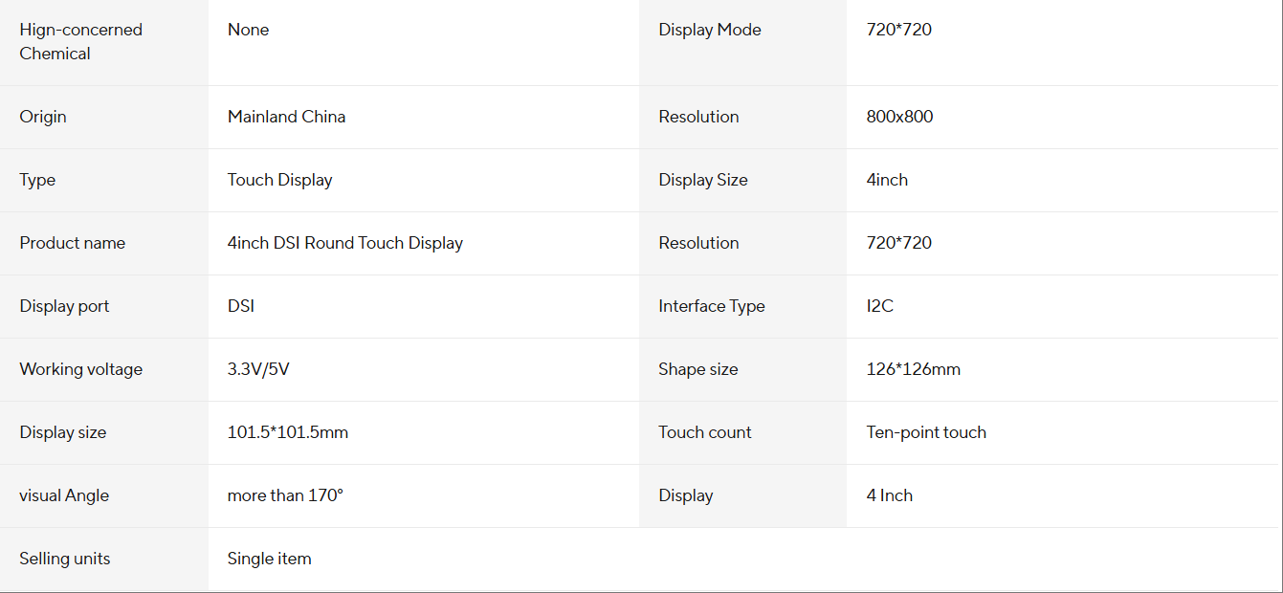This screenshot has width=1283, height=593.
Task: Click the "Working voltage" label cell
Action: (80, 369)
